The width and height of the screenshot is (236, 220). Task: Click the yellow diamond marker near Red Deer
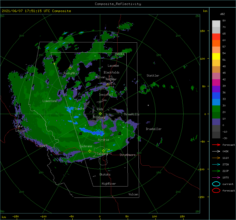(x=108, y=85)
